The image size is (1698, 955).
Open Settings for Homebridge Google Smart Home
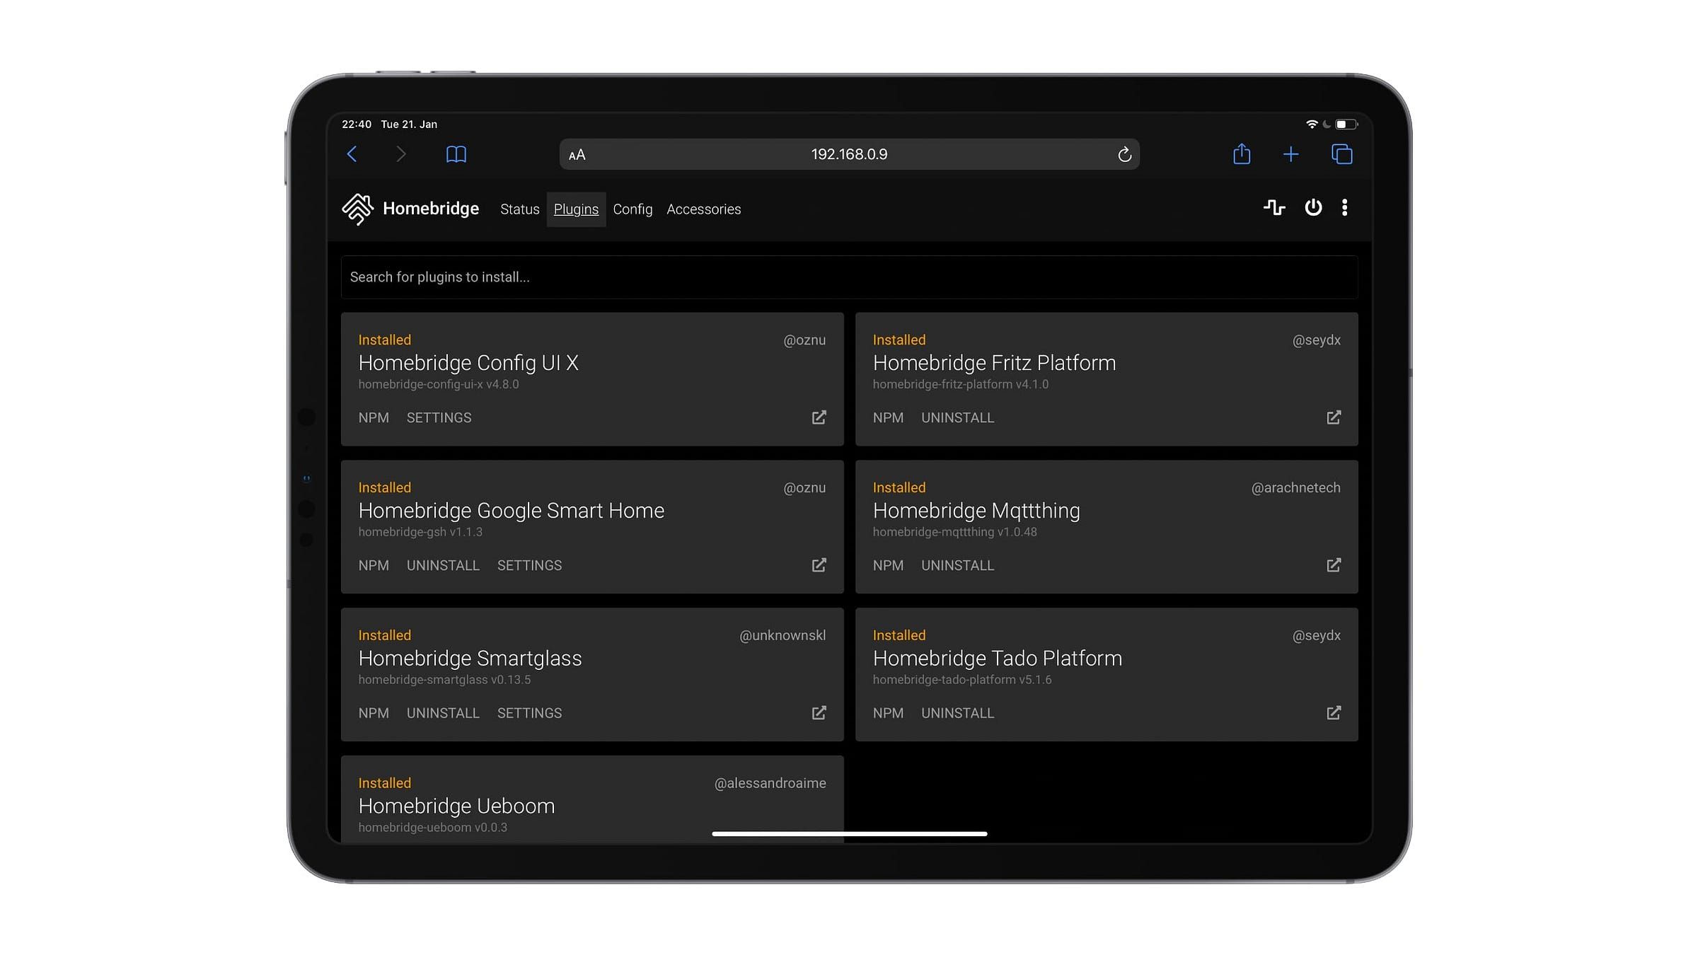click(x=529, y=566)
